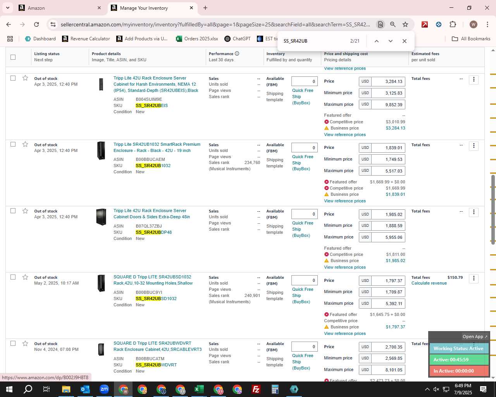Click the SR42UBSD1032 product thumbnail

tap(101, 283)
